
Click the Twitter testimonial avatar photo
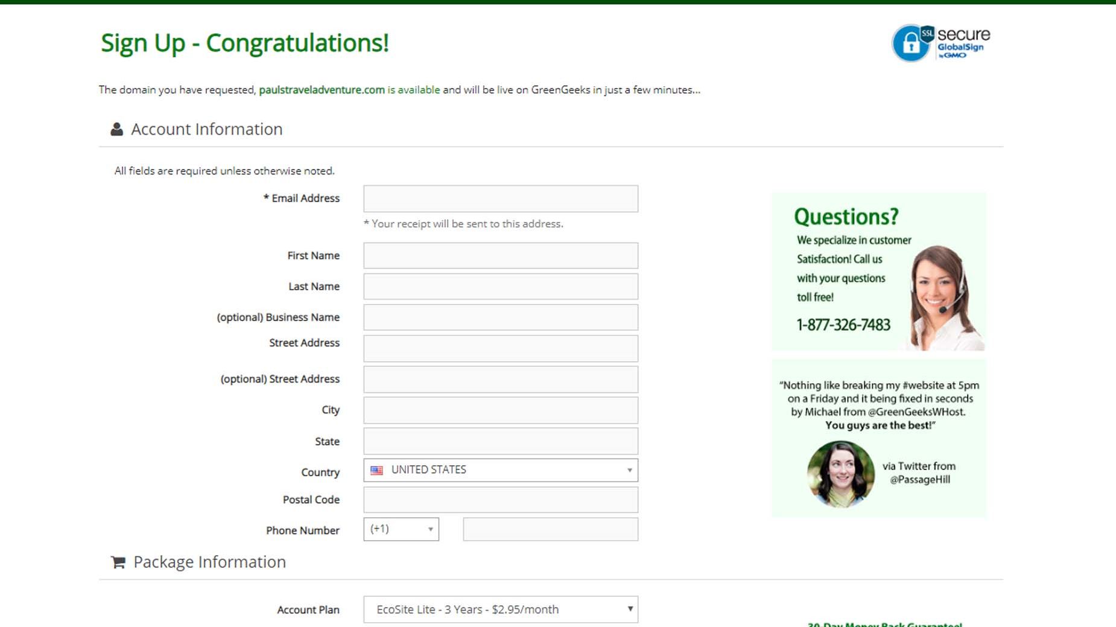point(840,473)
